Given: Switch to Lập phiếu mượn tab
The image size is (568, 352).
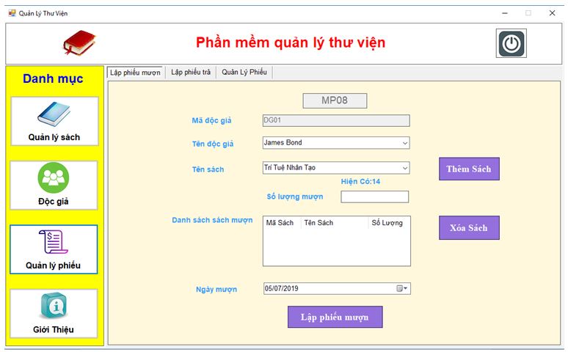Looking at the screenshot, I should (135, 73).
